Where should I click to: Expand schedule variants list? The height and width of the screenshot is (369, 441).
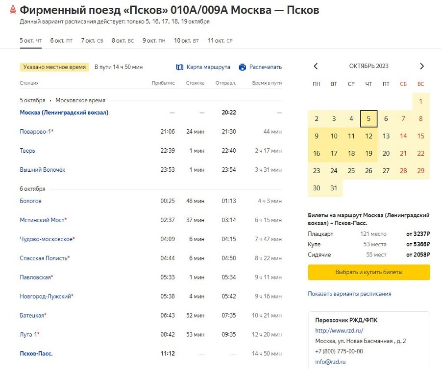349,294
